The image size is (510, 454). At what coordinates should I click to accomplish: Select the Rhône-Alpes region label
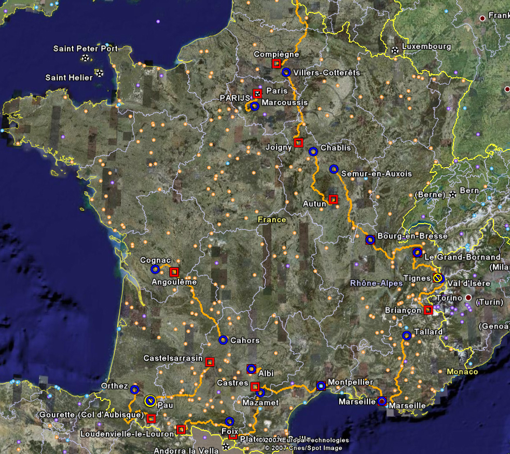click(376, 283)
